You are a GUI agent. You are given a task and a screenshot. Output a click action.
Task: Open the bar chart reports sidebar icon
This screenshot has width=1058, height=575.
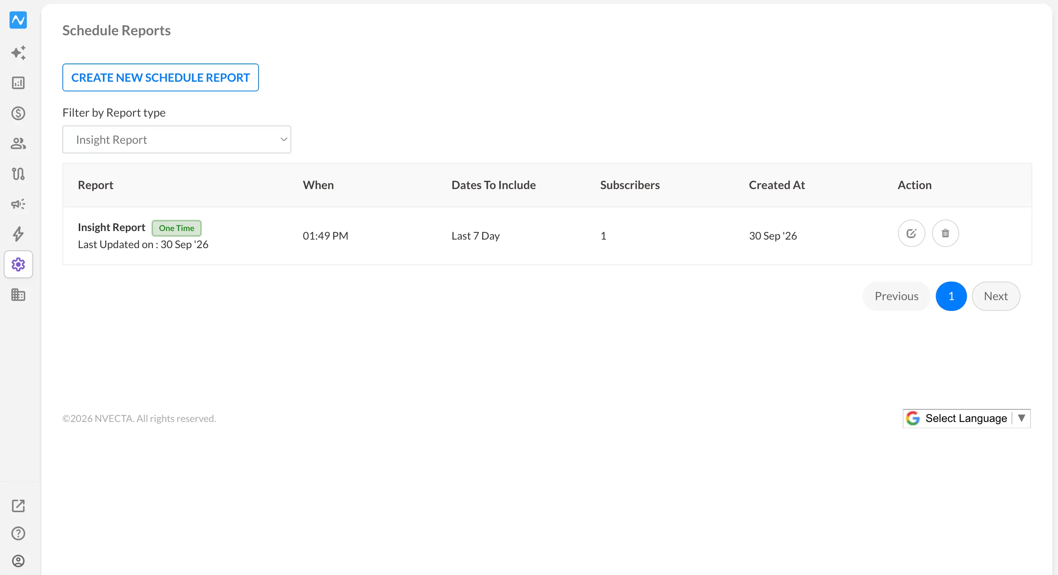[x=18, y=83]
